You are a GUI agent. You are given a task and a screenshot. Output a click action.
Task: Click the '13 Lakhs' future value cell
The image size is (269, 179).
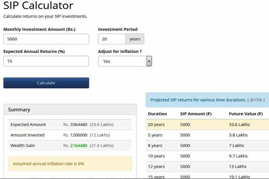237,167
